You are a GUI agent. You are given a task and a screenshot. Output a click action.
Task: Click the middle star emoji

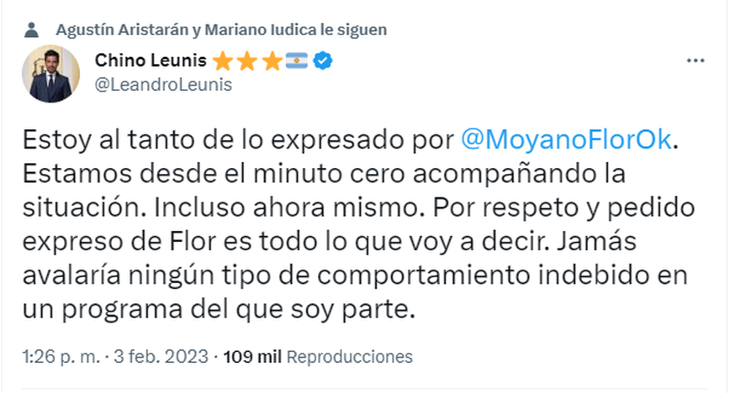pyautogui.click(x=248, y=60)
